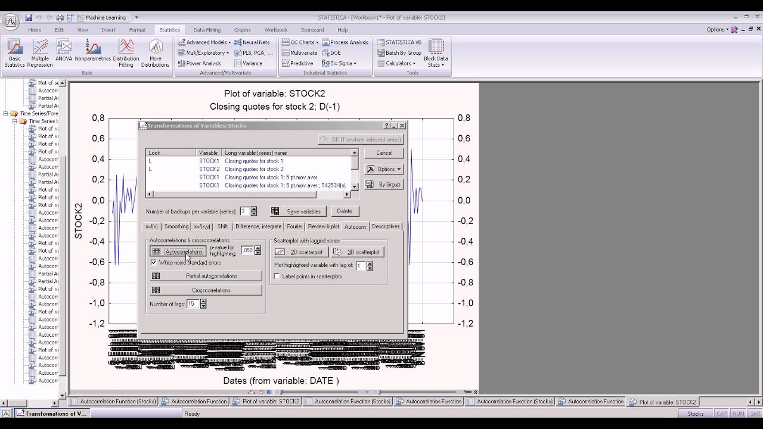Screen dimensions: 763x429
Task: Expand Calculators dropdown
Action: coord(396,63)
